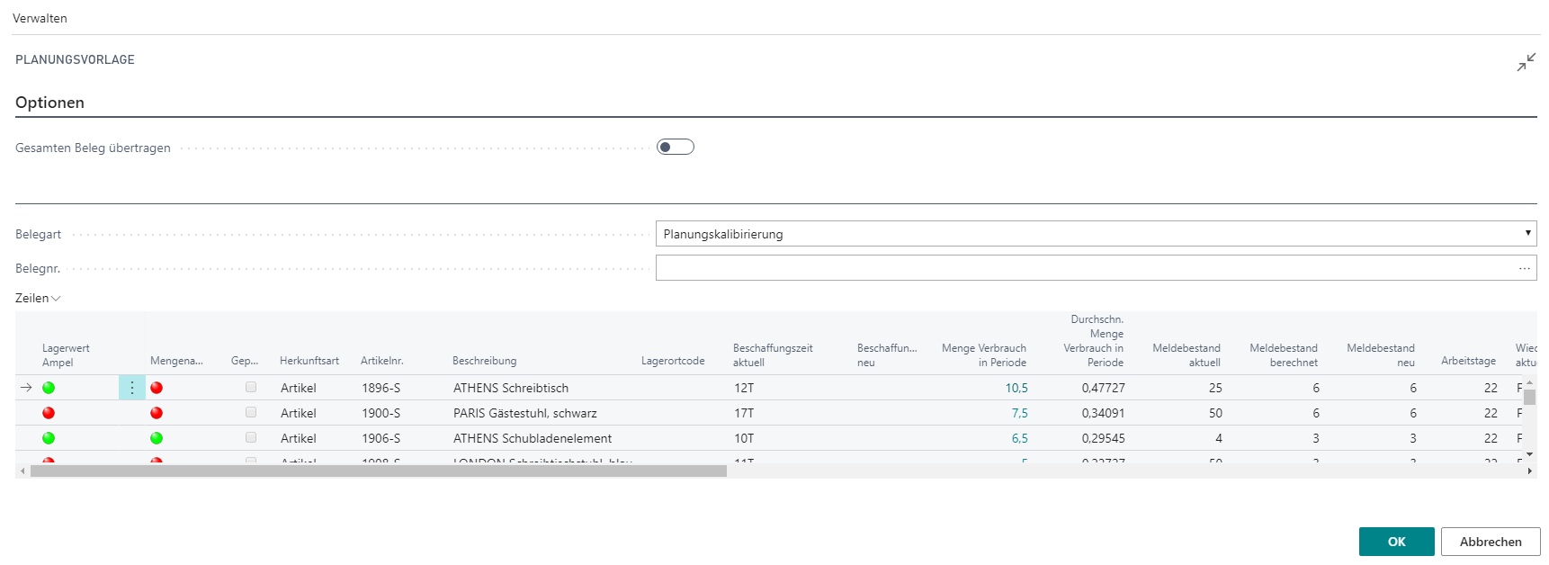Image resolution: width=1549 pixels, height=565 pixels.
Task: Click the vertical scrollbar thumb of the grid
Action: click(x=1529, y=398)
